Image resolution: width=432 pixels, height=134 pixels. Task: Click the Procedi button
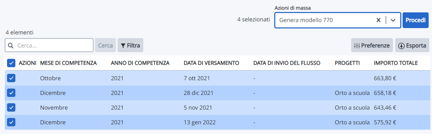click(416, 20)
